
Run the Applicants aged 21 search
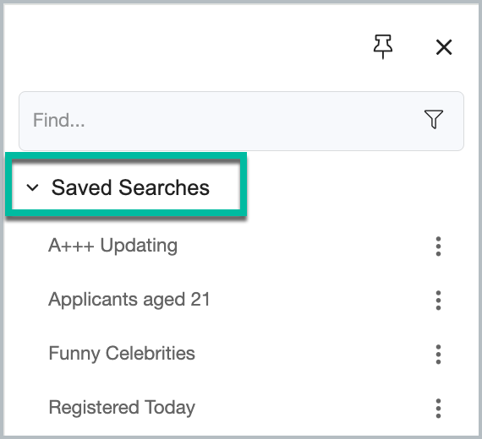pyautogui.click(x=129, y=300)
